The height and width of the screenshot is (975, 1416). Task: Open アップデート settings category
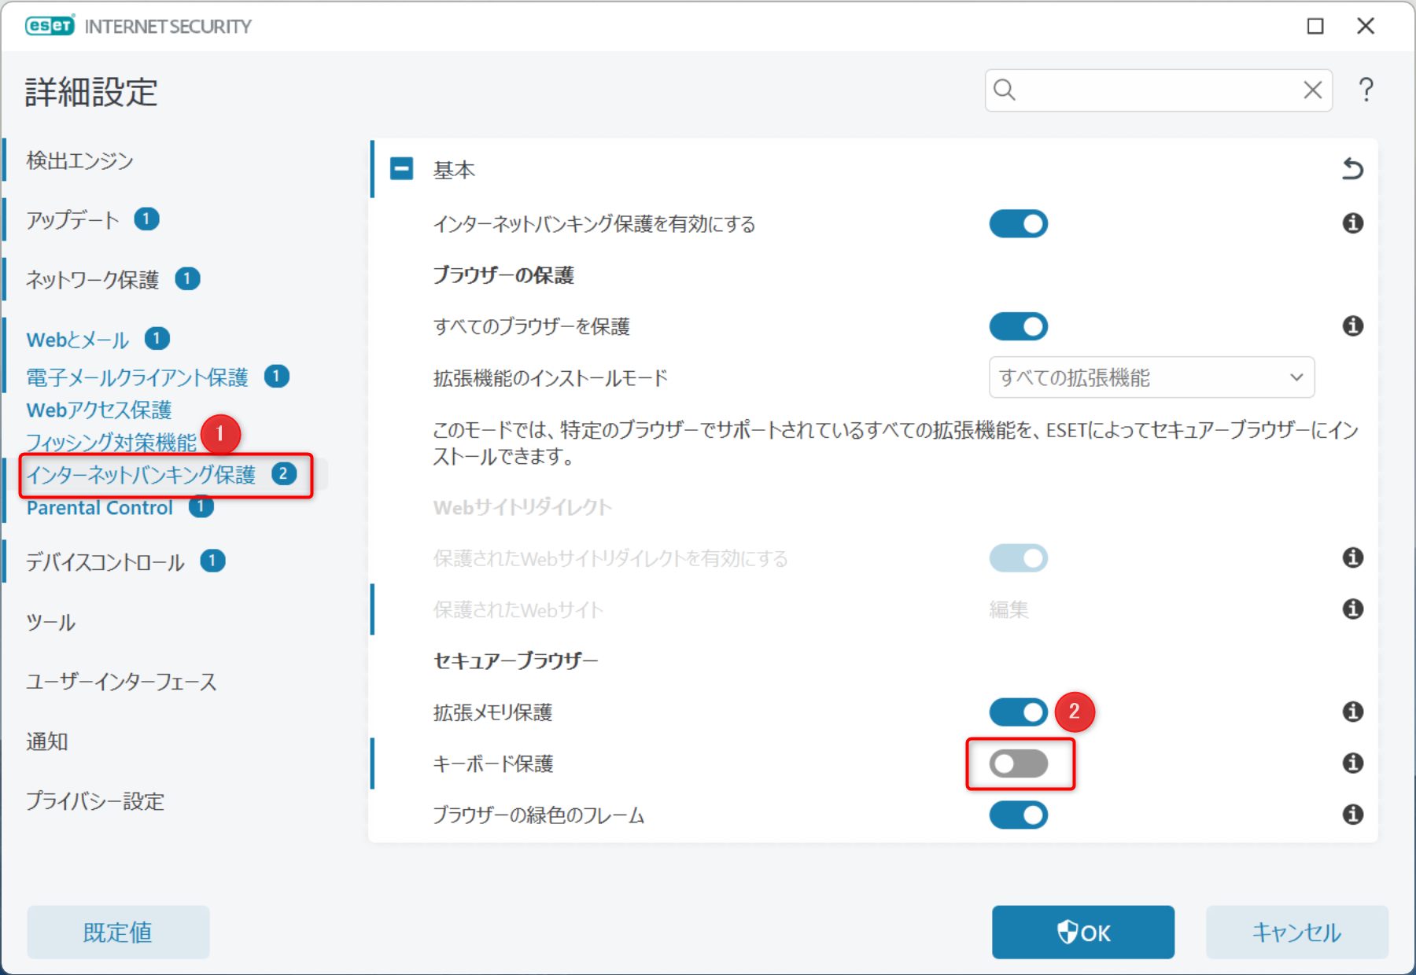tap(72, 219)
